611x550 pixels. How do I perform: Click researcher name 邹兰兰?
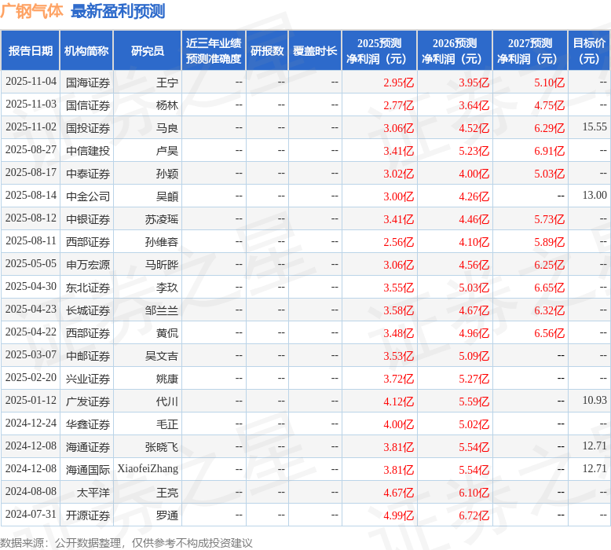pos(162,310)
